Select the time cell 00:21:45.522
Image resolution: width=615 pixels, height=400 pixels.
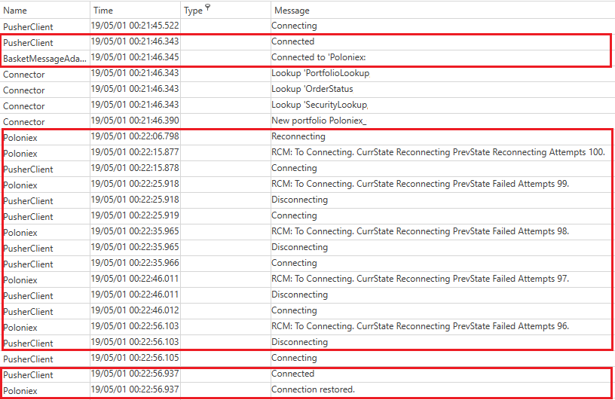pos(135,26)
